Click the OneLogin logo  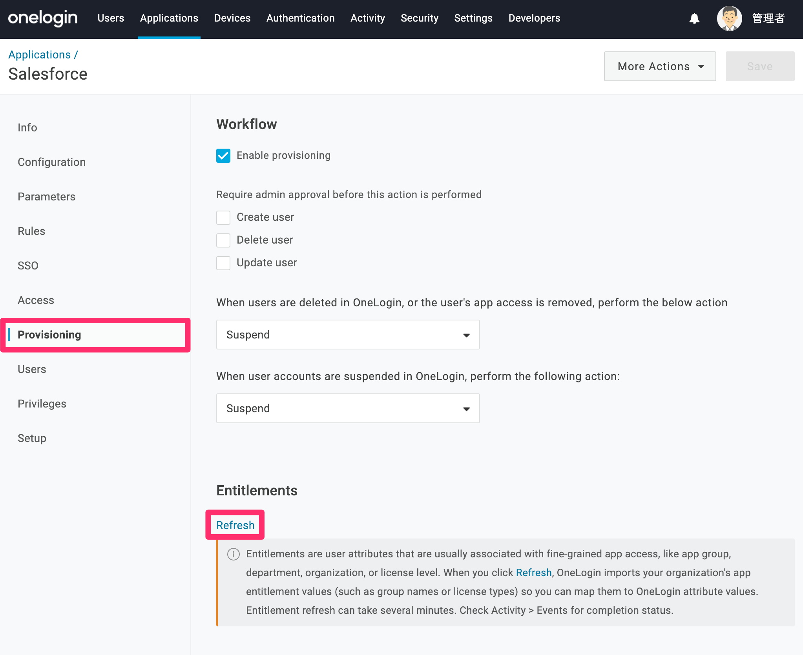[43, 18]
